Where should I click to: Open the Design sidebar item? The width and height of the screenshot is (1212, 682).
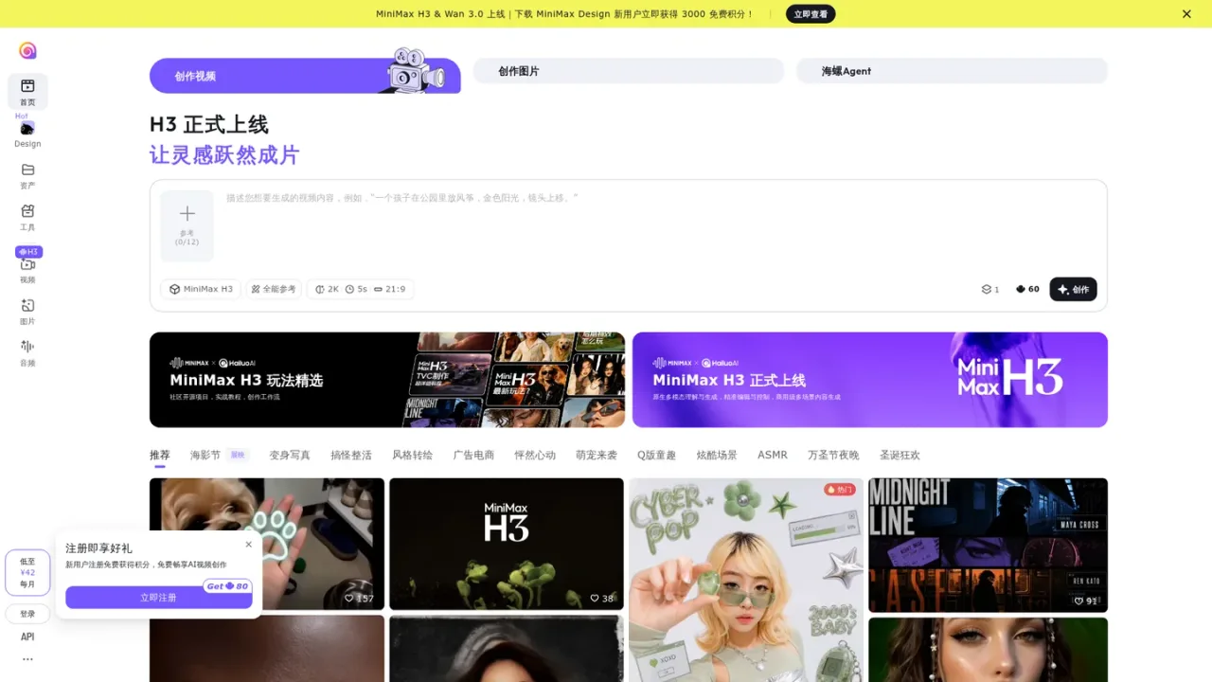(x=27, y=135)
